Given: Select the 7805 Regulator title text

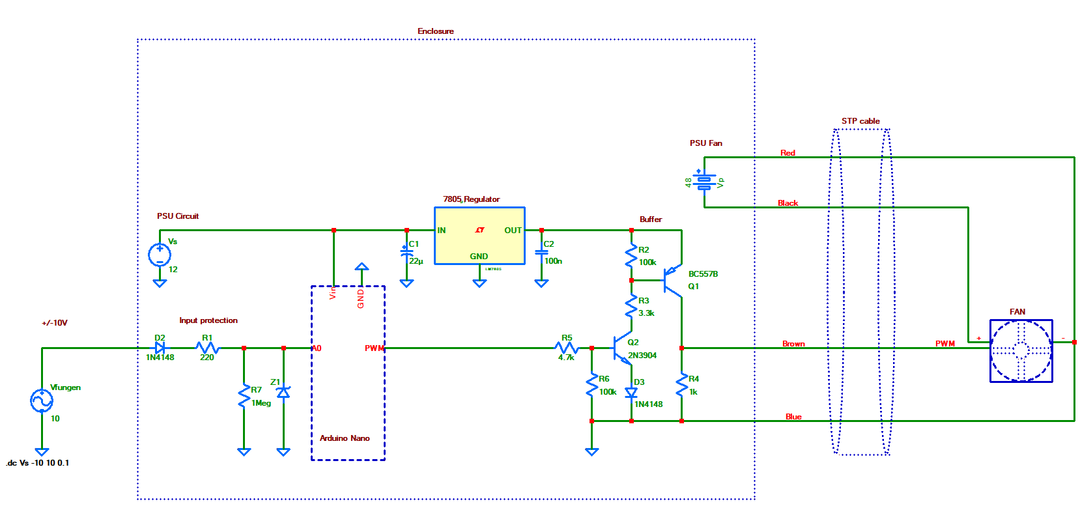Looking at the screenshot, I should 472,199.
